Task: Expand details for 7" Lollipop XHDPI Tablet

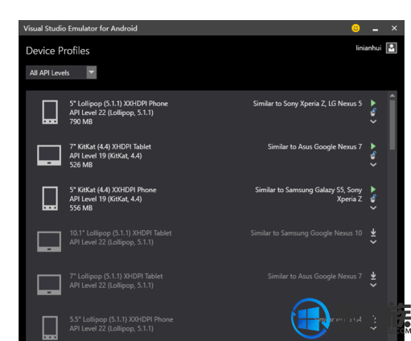Action: [373, 286]
